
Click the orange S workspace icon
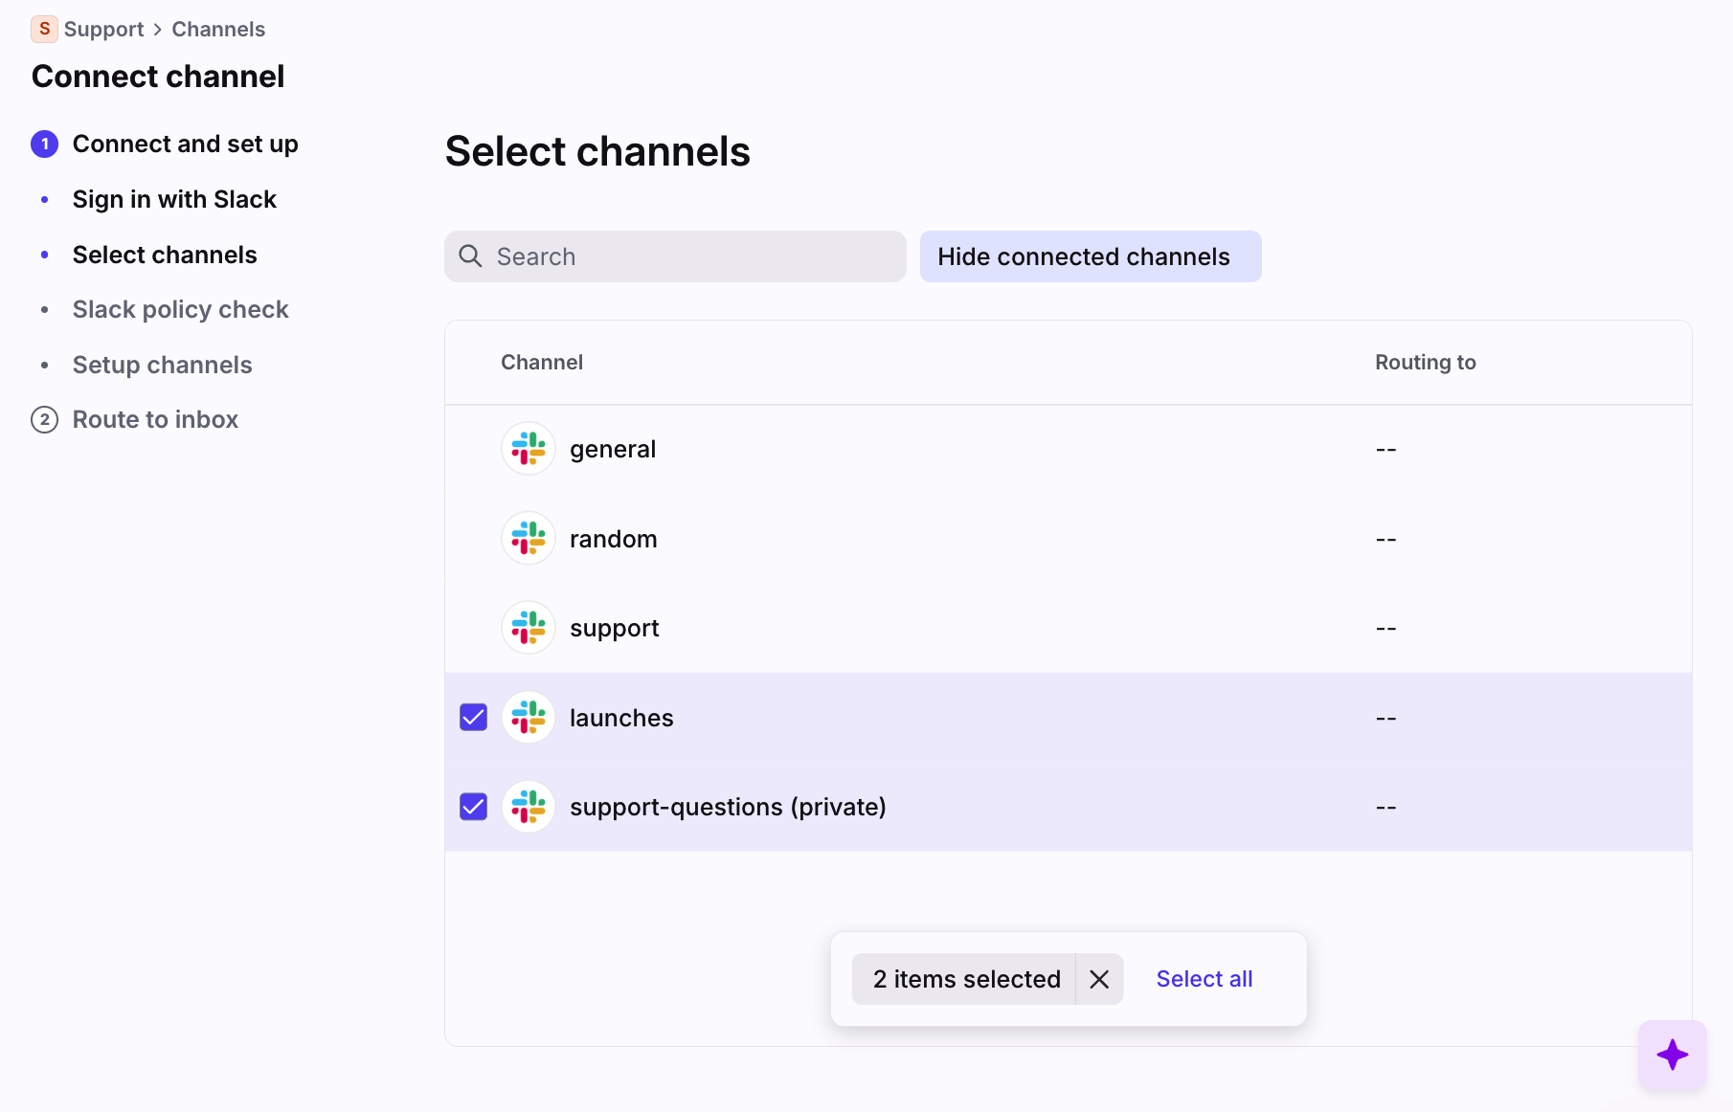44,29
